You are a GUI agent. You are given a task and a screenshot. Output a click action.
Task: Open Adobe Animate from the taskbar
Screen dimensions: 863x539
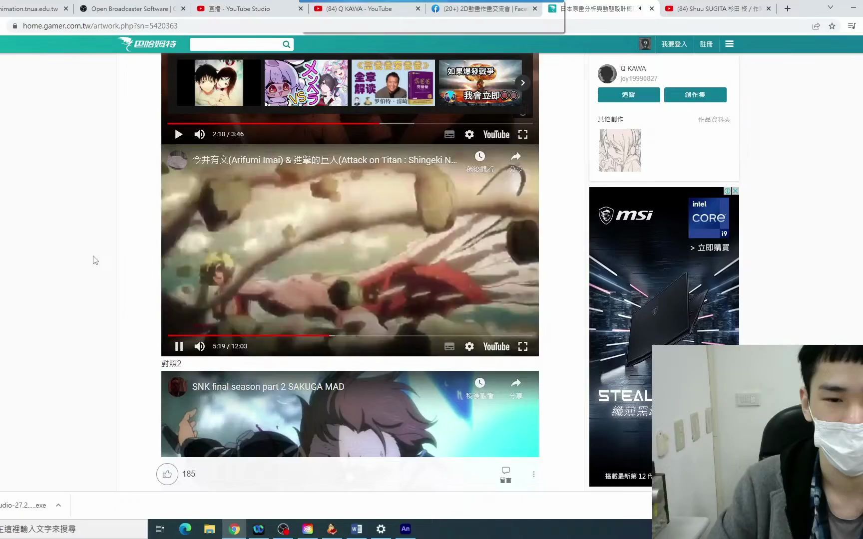[x=406, y=529]
